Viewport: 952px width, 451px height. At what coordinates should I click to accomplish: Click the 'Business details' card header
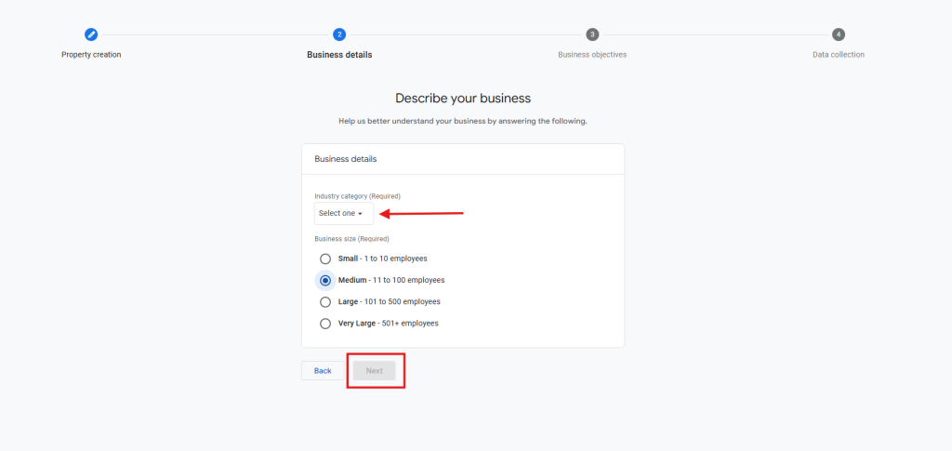tap(346, 159)
